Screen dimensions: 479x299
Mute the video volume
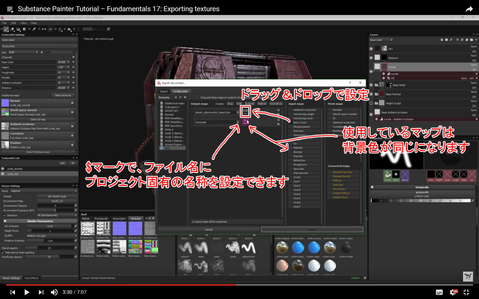click(x=54, y=292)
